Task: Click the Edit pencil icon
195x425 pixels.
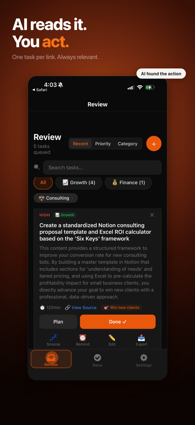Action: [112, 338]
